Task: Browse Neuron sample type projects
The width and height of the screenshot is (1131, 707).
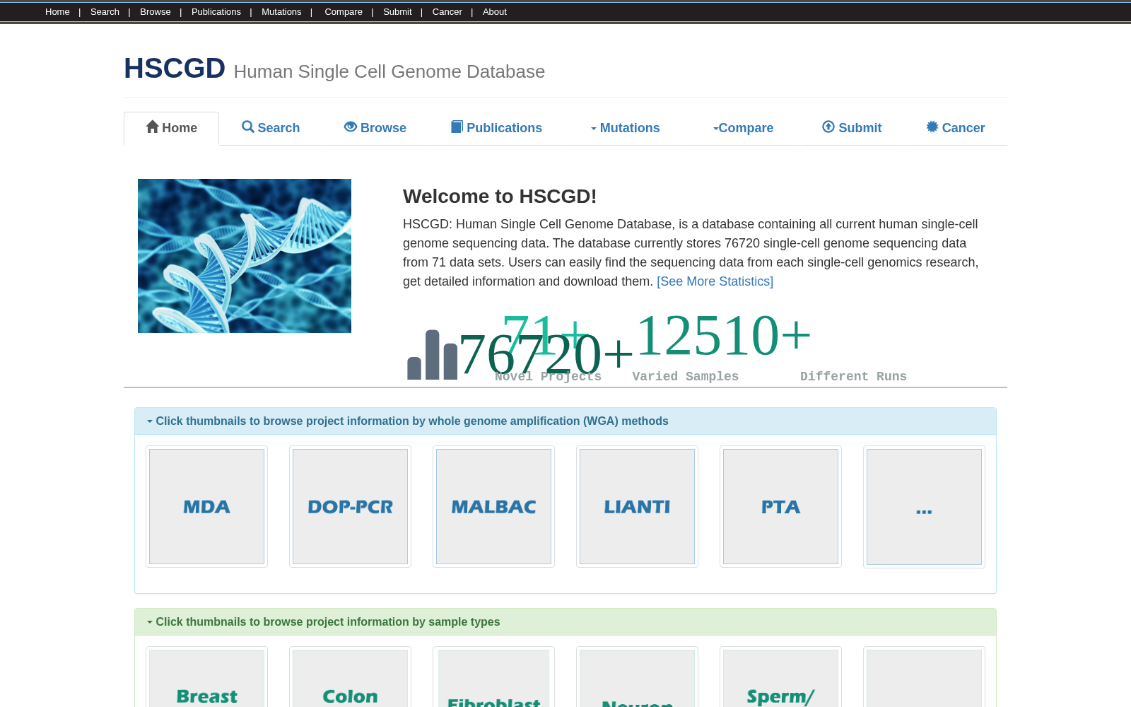Action: (637, 677)
